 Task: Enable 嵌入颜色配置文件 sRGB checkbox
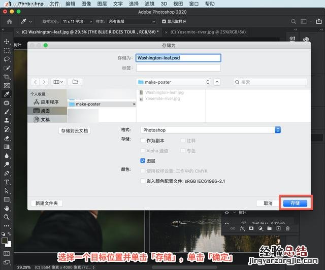point(143,181)
